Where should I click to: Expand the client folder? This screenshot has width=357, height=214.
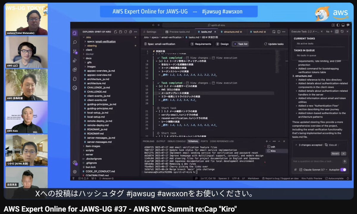coord(89,50)
